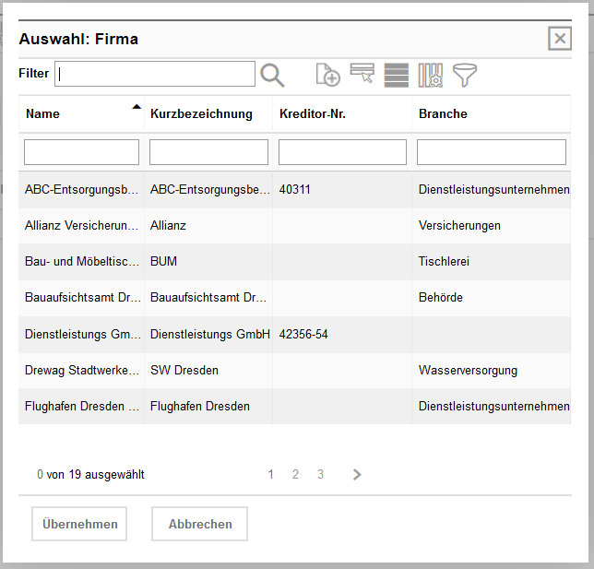Sort by the Kurzbezeichnung column header
This screenshot has width=594, height=569.
(x=201, y=113)
